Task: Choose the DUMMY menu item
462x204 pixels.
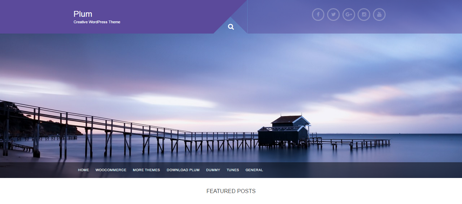Action: [x=213, y=170]
